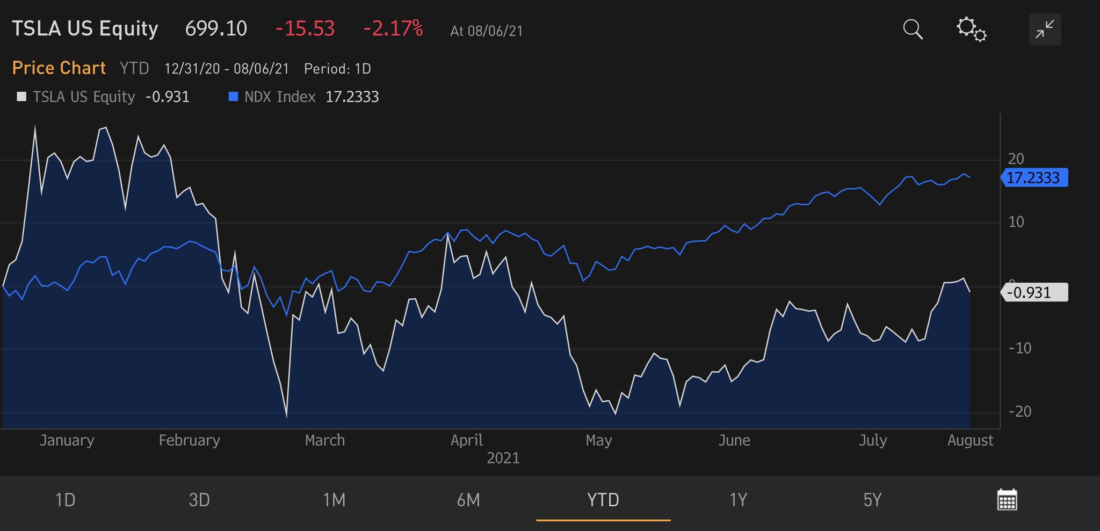Click the white -0.931 axis value flag
This screenshot has width=1100, height=531.
click(x=1034, y=292)
